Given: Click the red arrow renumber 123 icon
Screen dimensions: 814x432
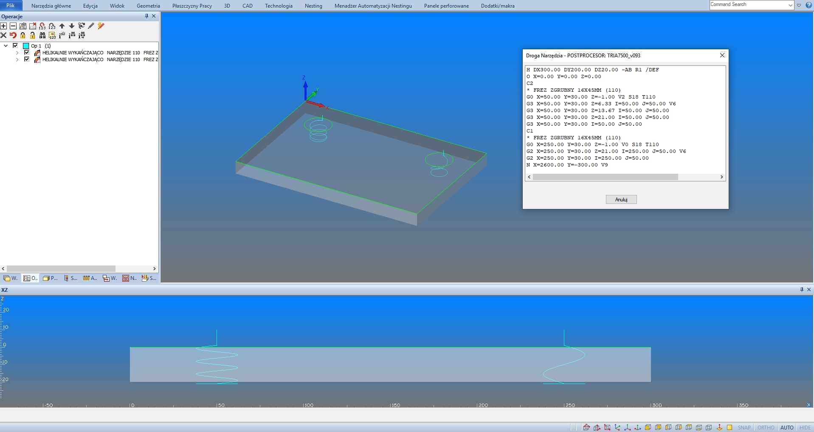Looking at the screenshot, I should pos(42,26).
